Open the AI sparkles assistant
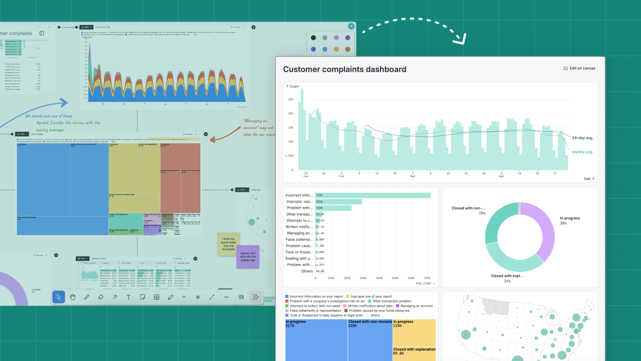641x361 pixels. tap(257, 297)
